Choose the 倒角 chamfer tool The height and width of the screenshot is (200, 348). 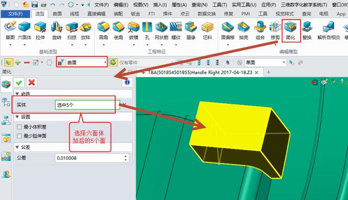(119, 30)
